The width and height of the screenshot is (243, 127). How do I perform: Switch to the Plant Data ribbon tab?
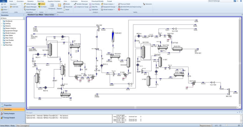coord(41,1)
